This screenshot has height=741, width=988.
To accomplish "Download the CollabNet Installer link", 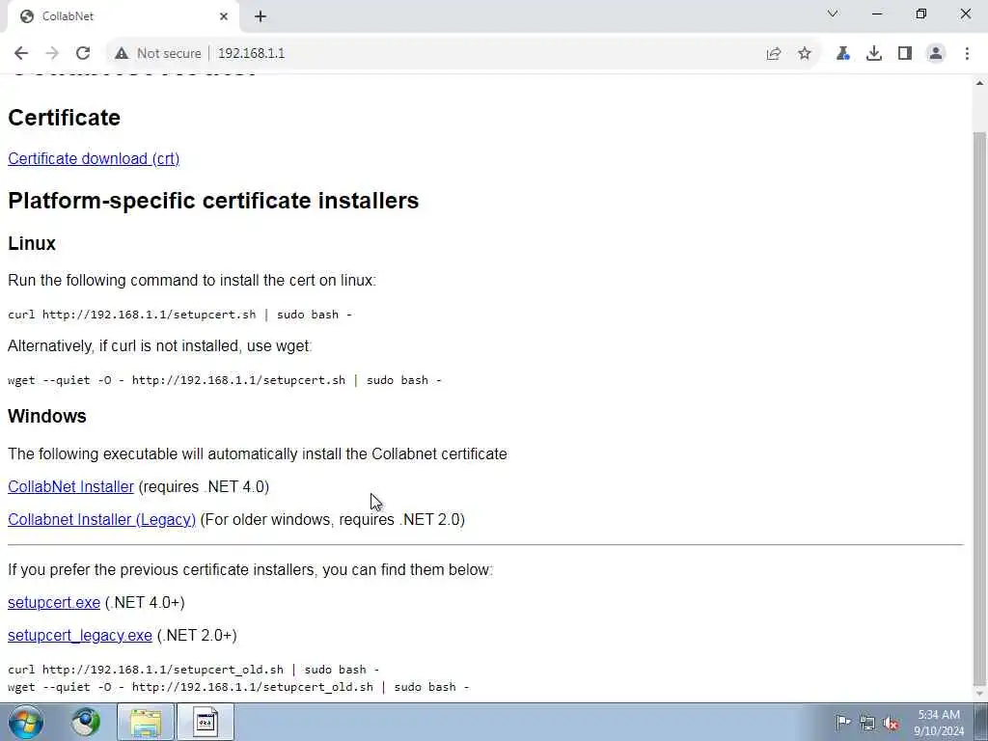I will 70,487.
